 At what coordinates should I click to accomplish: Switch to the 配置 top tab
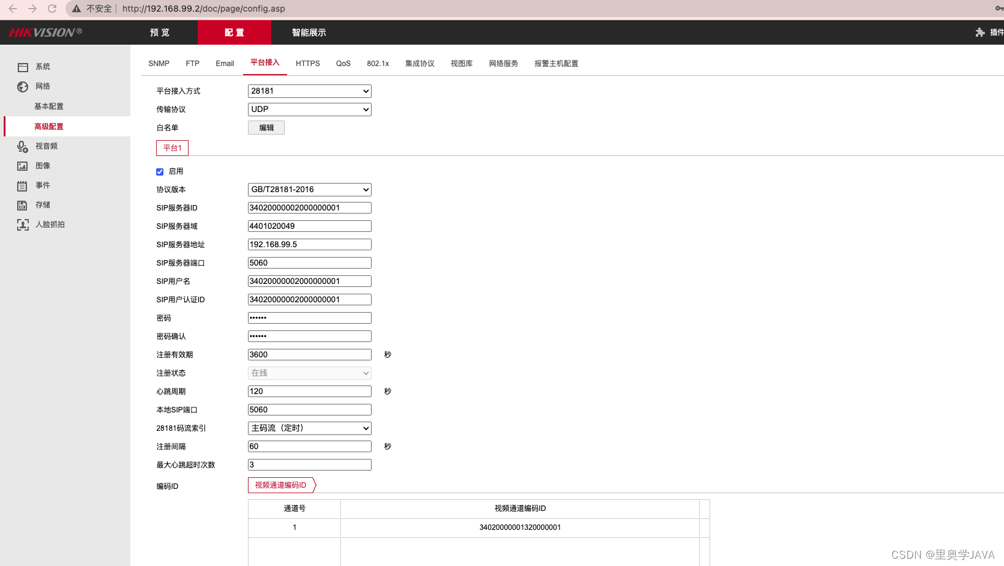coord(234,32)
